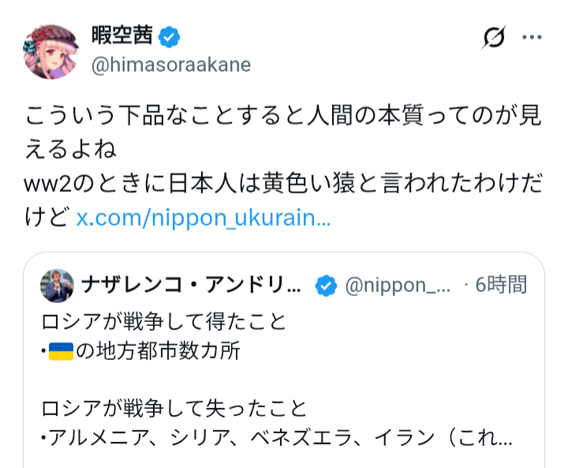Click the line ロシアが戦争して得たこと

163,321
